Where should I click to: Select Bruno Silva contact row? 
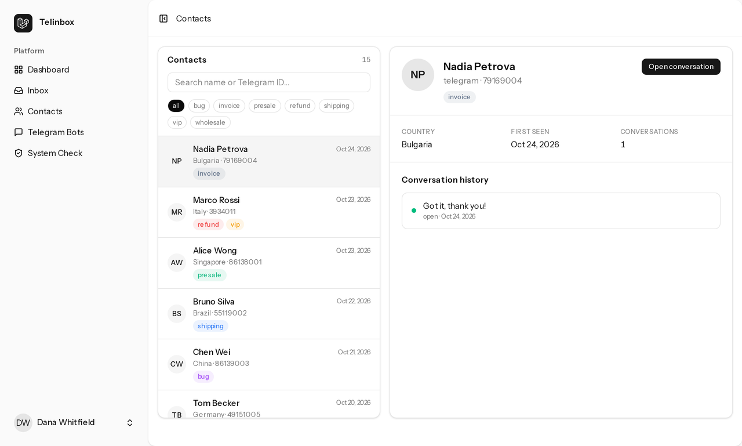point(269,314)
